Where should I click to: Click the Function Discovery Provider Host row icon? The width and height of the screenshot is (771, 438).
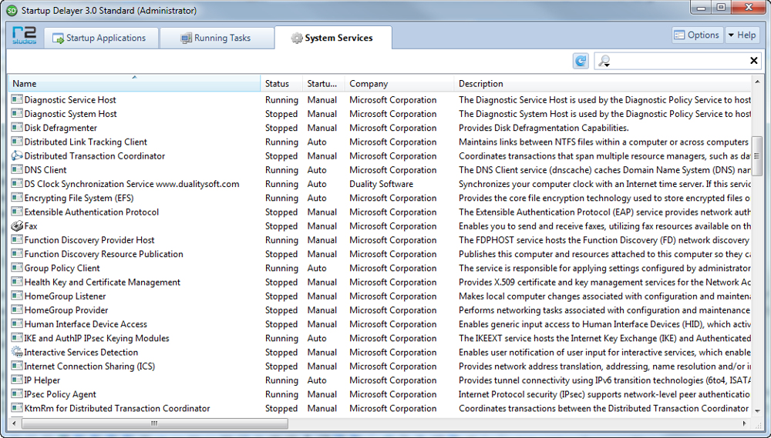tap(17, 239)
